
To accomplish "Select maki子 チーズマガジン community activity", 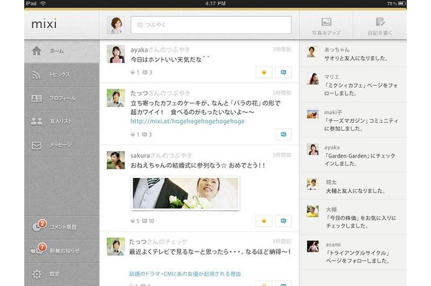I will coord(353,120).
